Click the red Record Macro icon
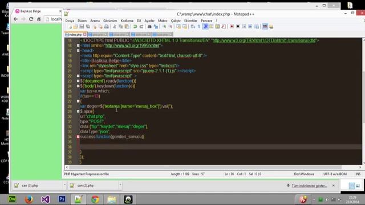Viewport: 365px width, 205px height. (x=232, y=27)
